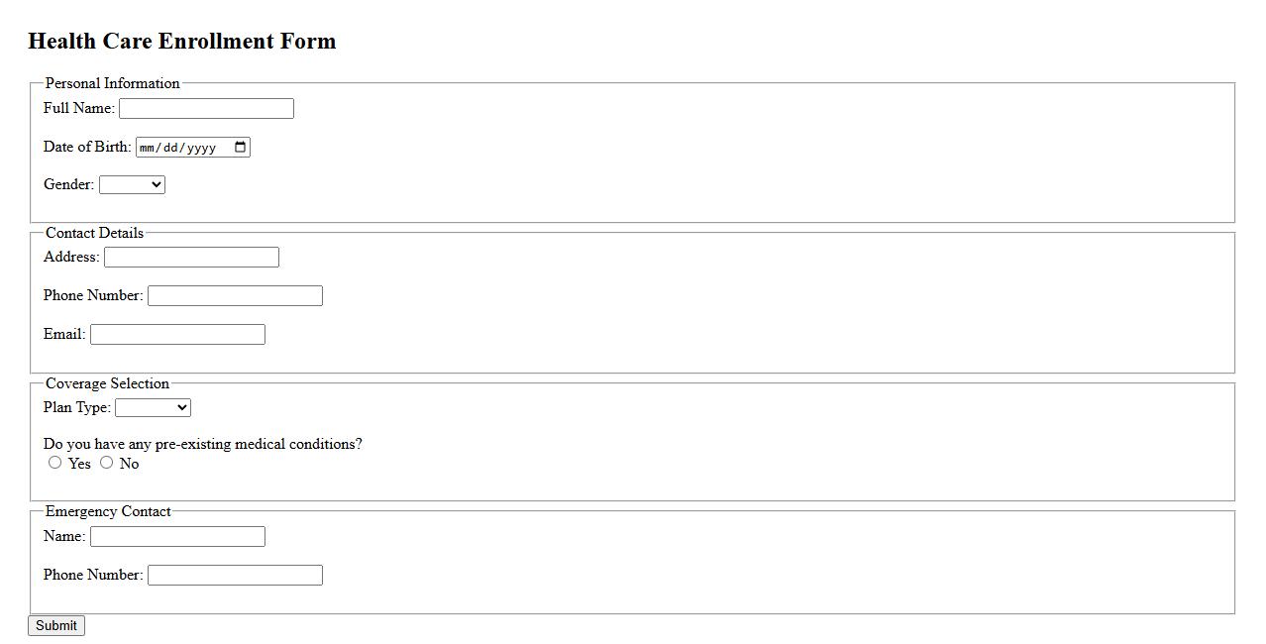1266x644 pixels.
Task: Click the Email input field
Action: (177, 335)
